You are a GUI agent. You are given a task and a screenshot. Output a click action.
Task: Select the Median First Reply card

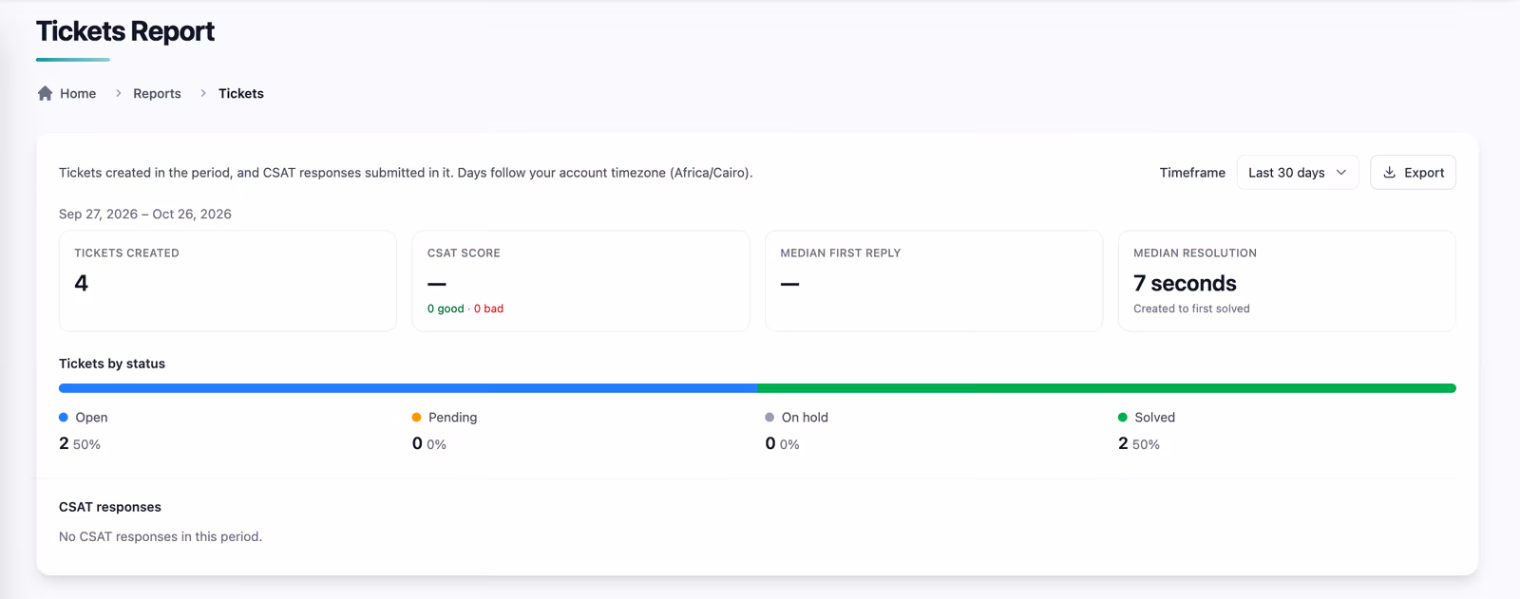coord(934,281)
